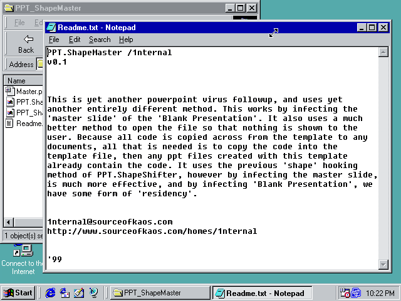
Task: Click the http://www.sourceofkaos.com/homes/1nternal line
Action: point(152,231)
